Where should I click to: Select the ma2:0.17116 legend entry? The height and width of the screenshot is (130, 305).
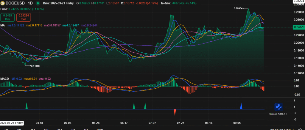[x=34, y=26]
